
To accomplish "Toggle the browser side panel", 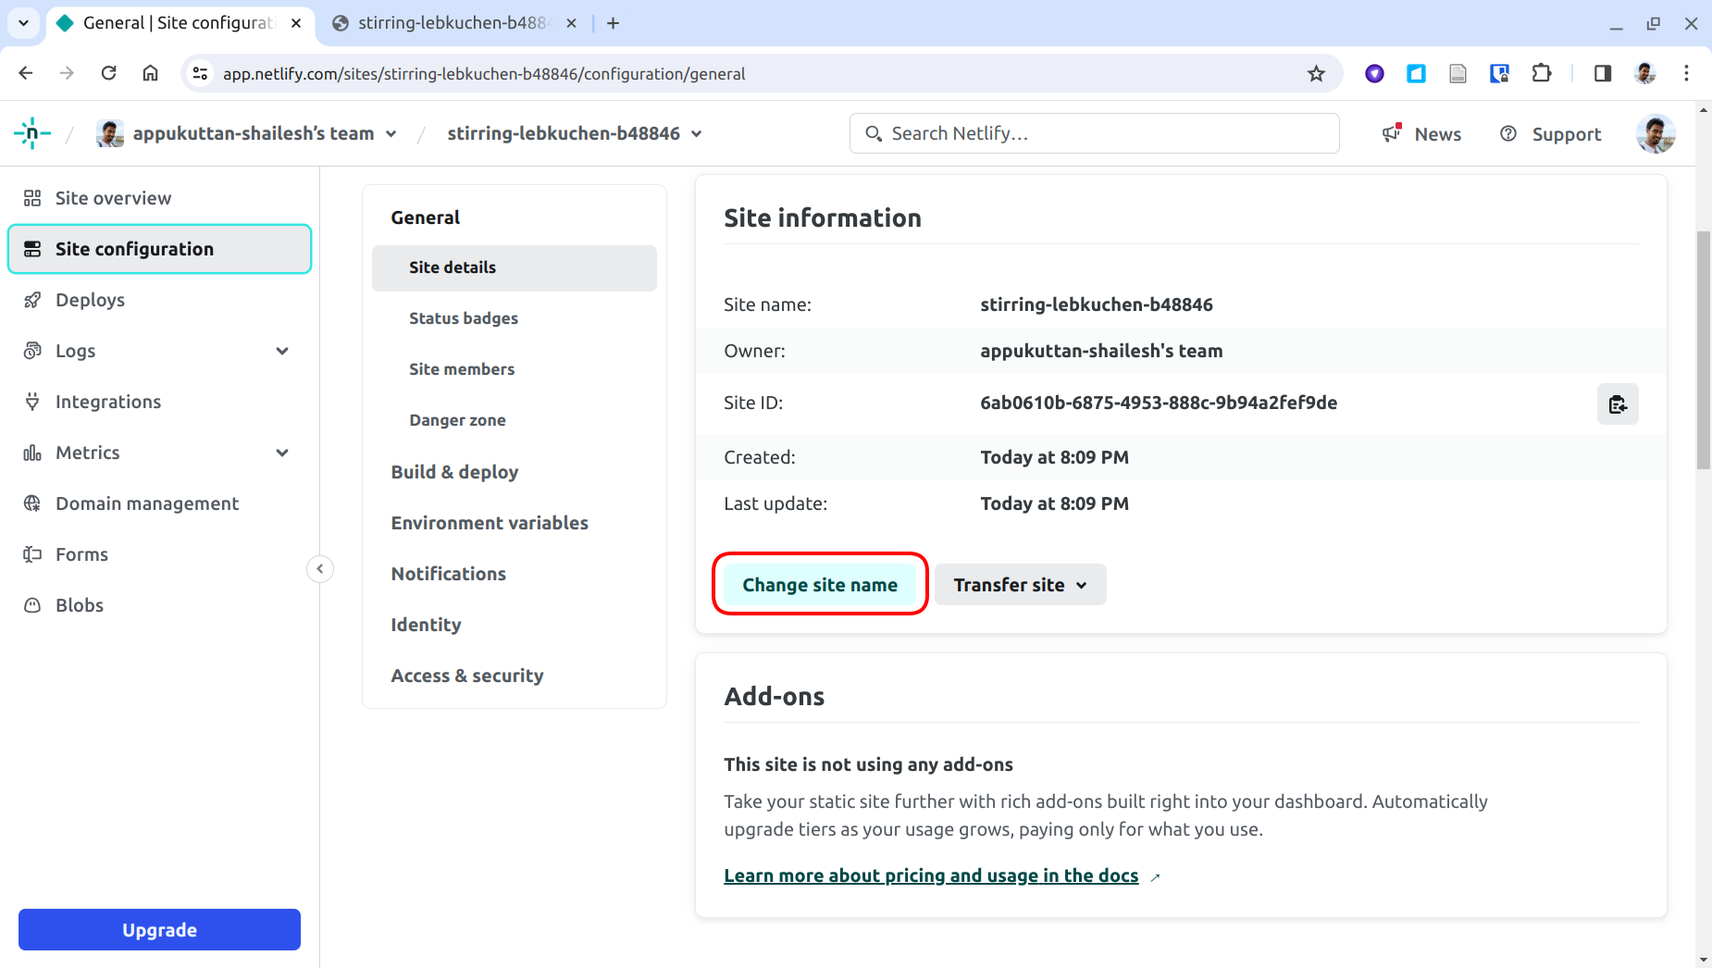I will [1603, 74].
